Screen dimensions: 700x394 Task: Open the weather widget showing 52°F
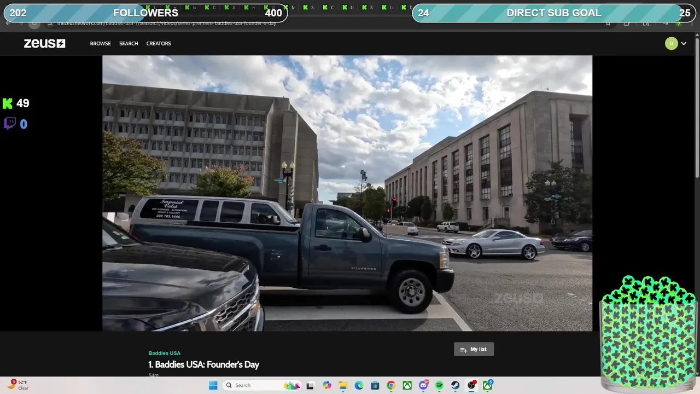[17, 385]
